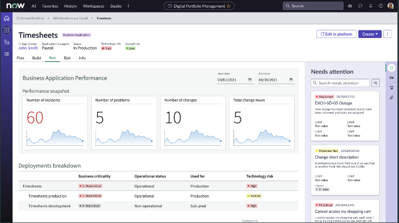399x223 pixels.
Task: Open John Smith owner link
Action: point(28,48)
